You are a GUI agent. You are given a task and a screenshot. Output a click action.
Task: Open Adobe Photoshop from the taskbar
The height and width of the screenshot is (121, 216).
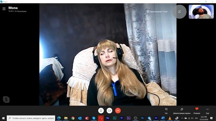142,118
